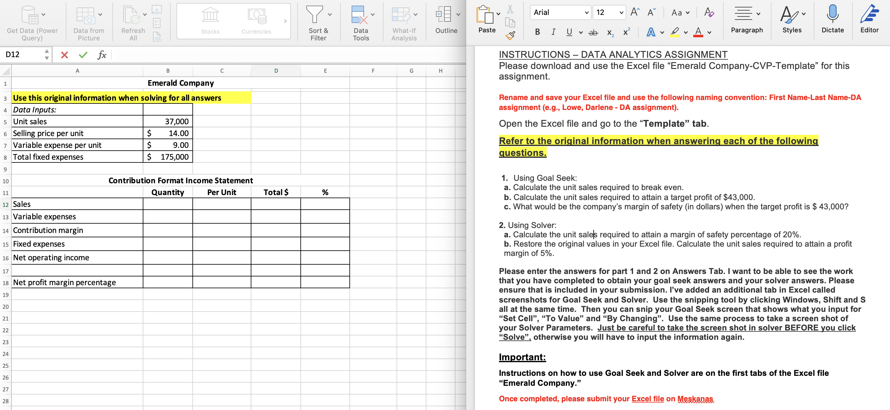Expand the Sort & Filter dropdown

tap(330, 15)
